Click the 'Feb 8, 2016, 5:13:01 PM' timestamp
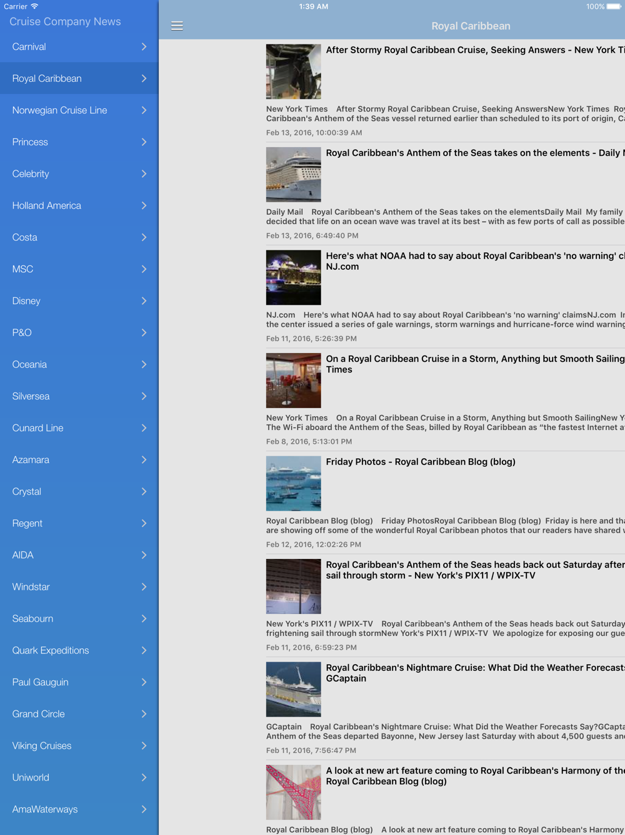Screen dimensions: 625x835 point(309,442)
